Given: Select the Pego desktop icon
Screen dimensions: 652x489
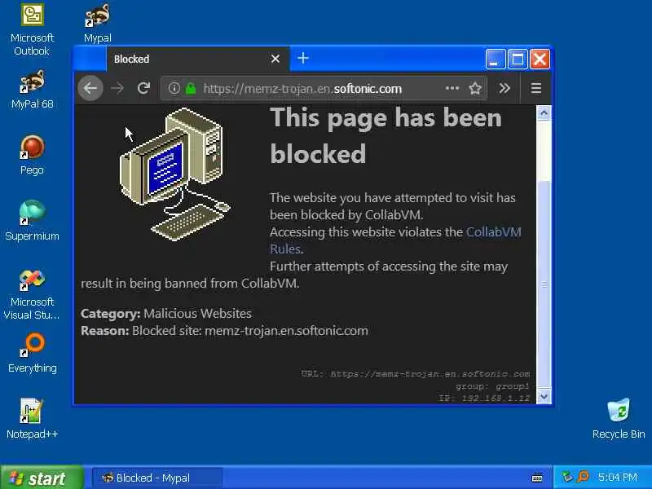Looking at the screenshot, I should pyautogui.click(x=32, y=156).
